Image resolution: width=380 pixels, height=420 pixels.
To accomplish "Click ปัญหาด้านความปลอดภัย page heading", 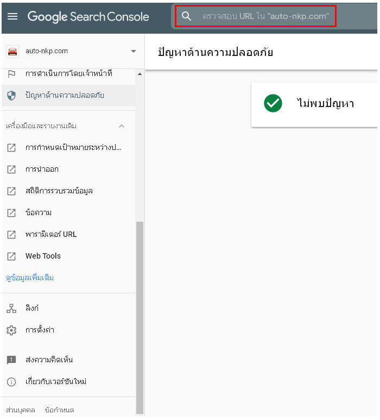I will [x=216, y=52].
